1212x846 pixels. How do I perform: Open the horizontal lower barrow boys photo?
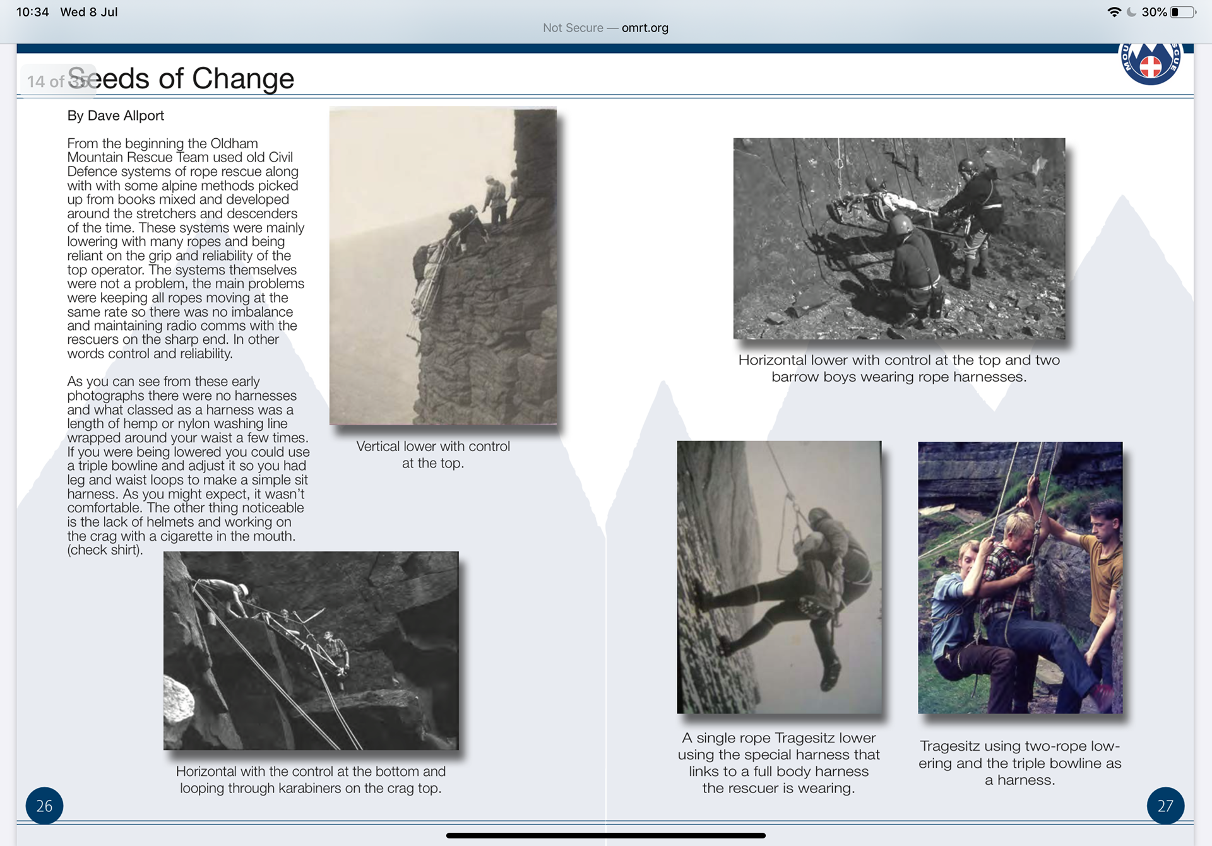coord(899,238)
